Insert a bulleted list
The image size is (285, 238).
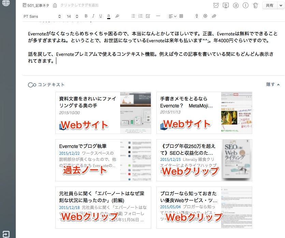pos(133,16)
